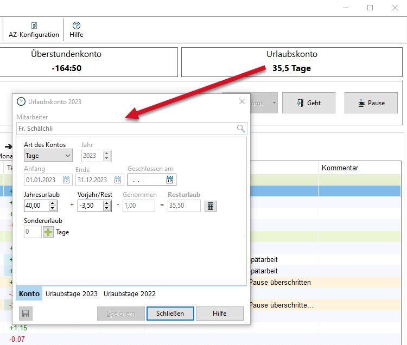Switch to the Urlaubstage 2023 tab
The image size is (407, 345).
click(x=72, y=294)
